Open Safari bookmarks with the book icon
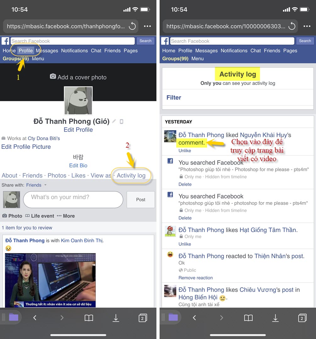Screen dimensions: 316x339 point(88,318)
